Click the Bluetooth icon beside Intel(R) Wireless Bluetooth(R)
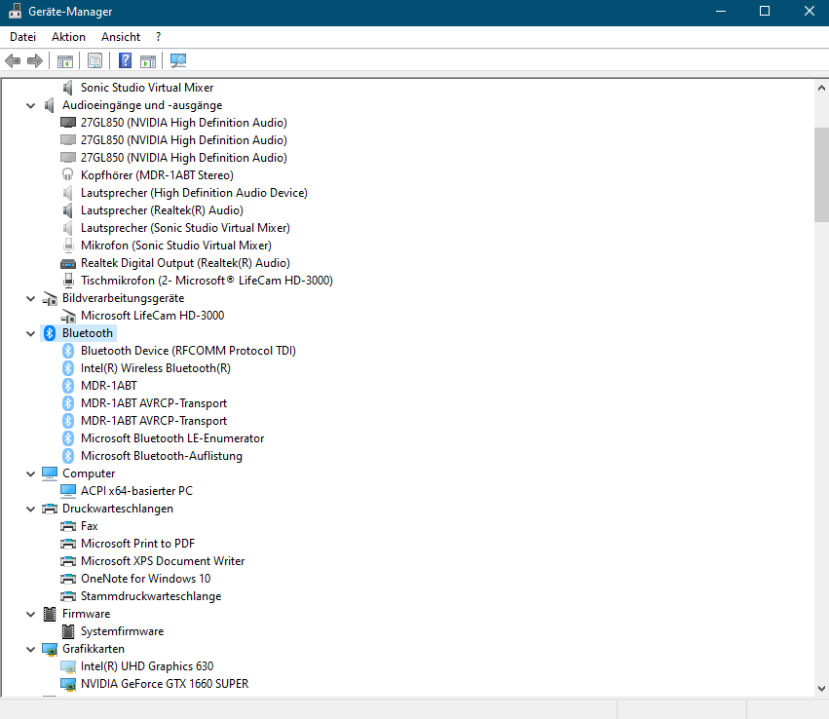This screenshot has width=829, height=719. tap(68, 368)
